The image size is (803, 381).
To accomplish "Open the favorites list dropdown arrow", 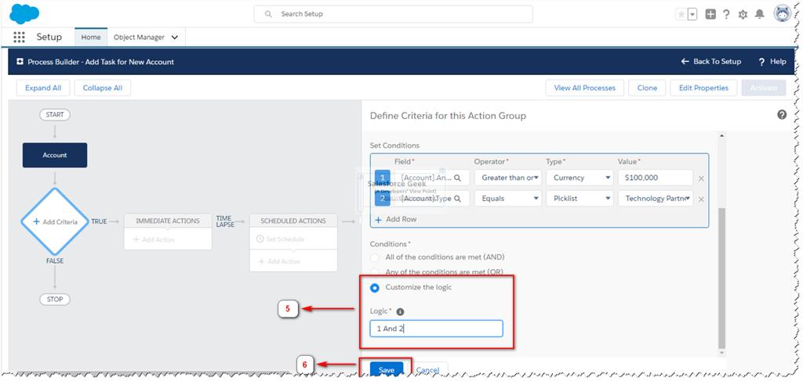I will [x=692, y=14].
